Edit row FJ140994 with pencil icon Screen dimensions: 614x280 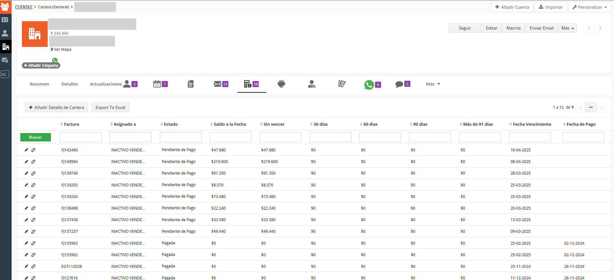tap(26, 161)
